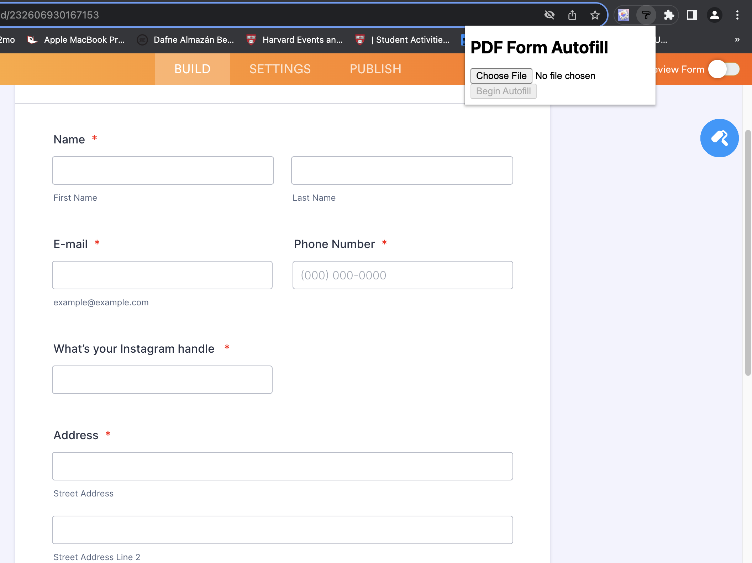Click the blue Form Designer paint roller button

(719, 138)
